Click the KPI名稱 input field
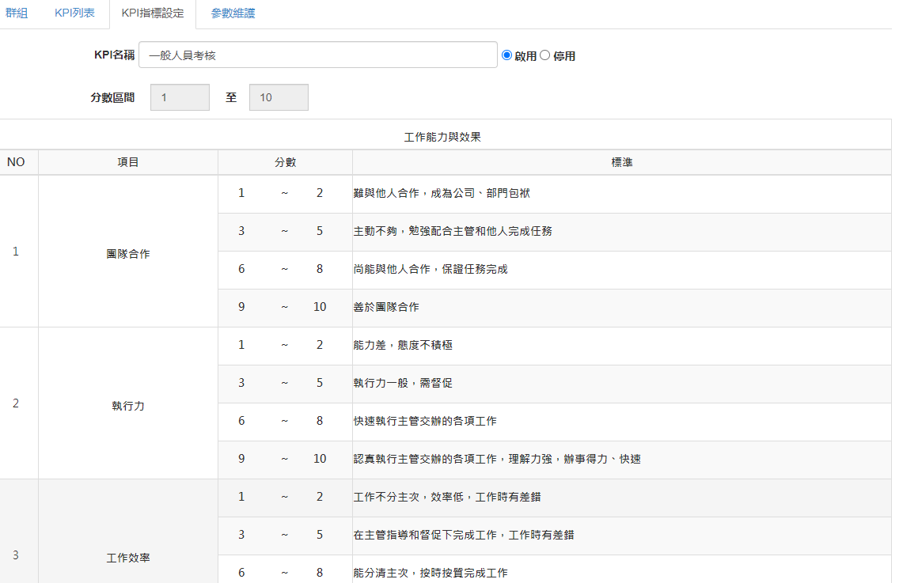 [317, 55]
